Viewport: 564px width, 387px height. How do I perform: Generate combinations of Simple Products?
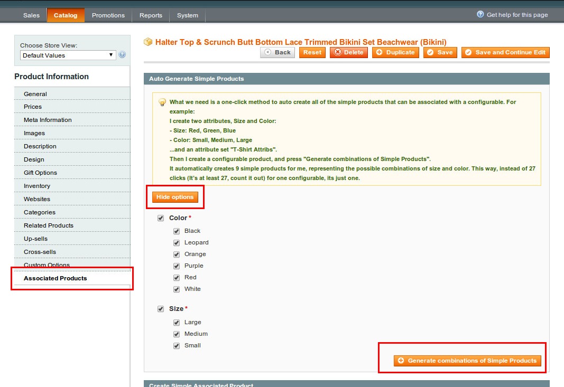pyautogui.click(x=468, y=361)
